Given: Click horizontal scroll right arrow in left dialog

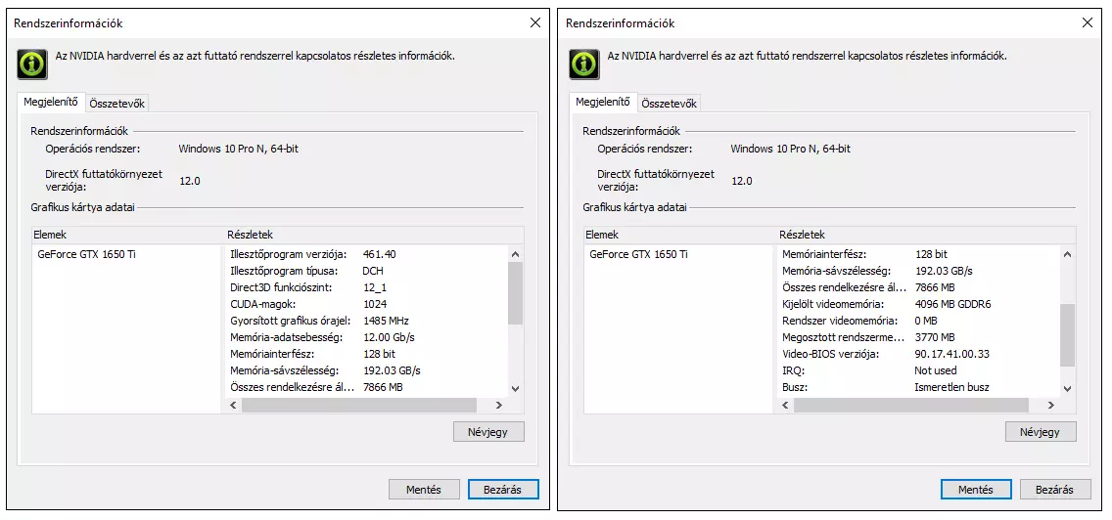Looking at the screenshot, I should [498, 406].
